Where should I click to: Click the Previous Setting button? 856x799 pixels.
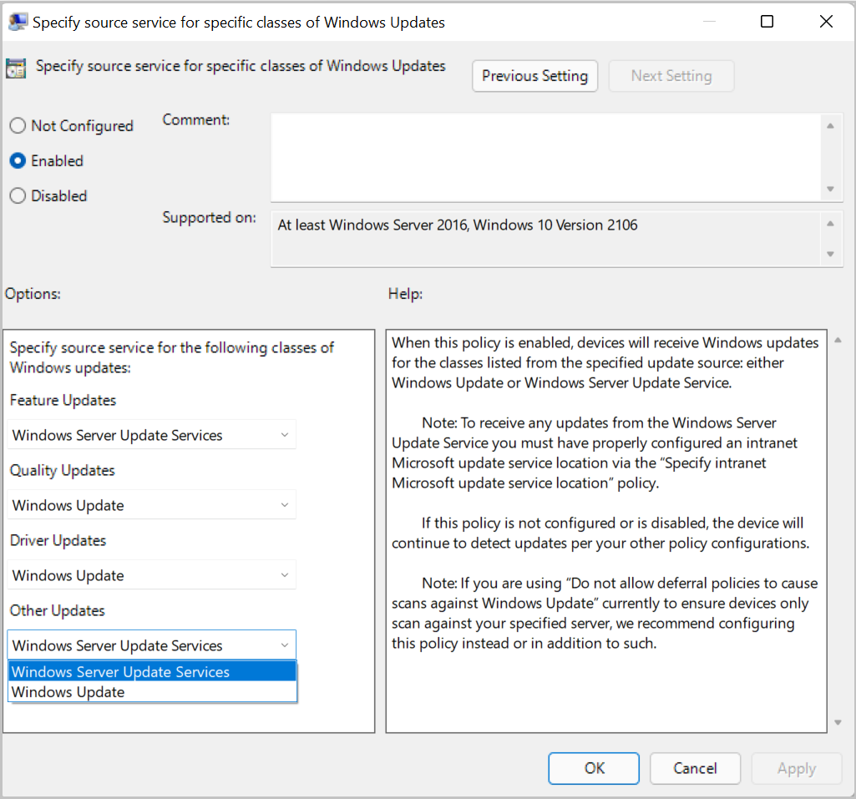pyautogui.click(x=534, y=75)
